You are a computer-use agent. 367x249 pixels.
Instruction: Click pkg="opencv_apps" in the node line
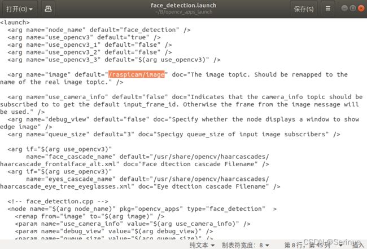[x=151, y=209]
